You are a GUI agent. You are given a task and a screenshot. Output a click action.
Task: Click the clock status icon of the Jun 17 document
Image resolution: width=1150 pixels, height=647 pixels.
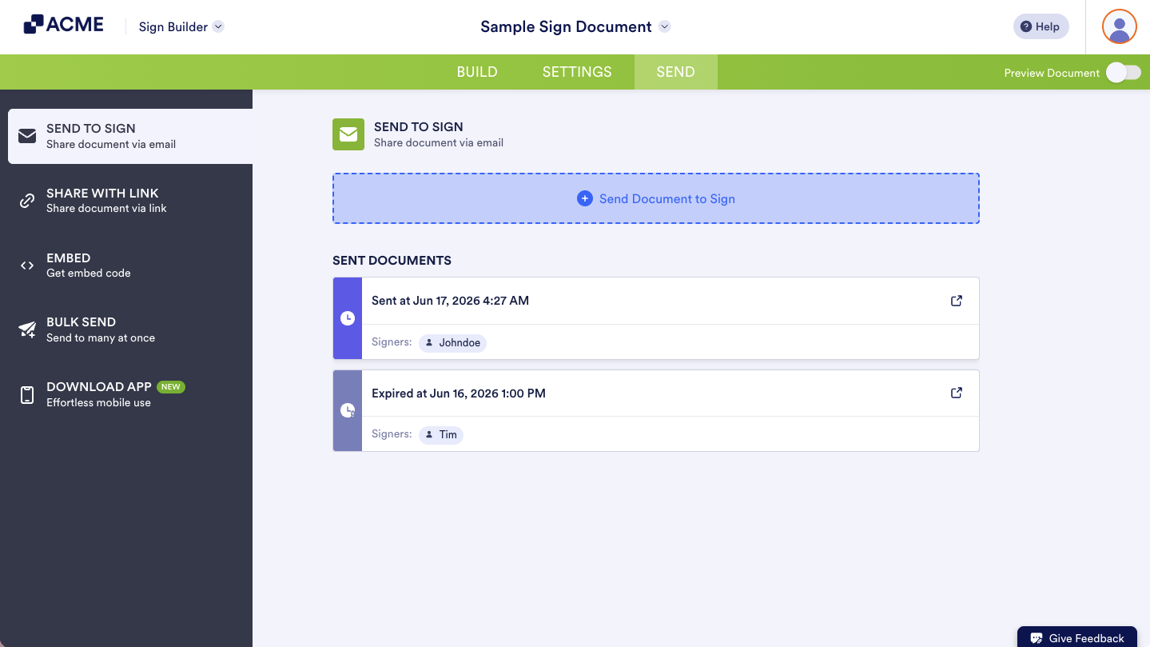348,318
